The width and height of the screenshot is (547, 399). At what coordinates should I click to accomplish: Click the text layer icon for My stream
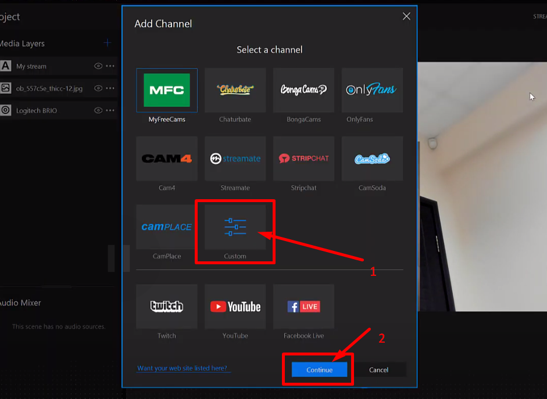6,66
